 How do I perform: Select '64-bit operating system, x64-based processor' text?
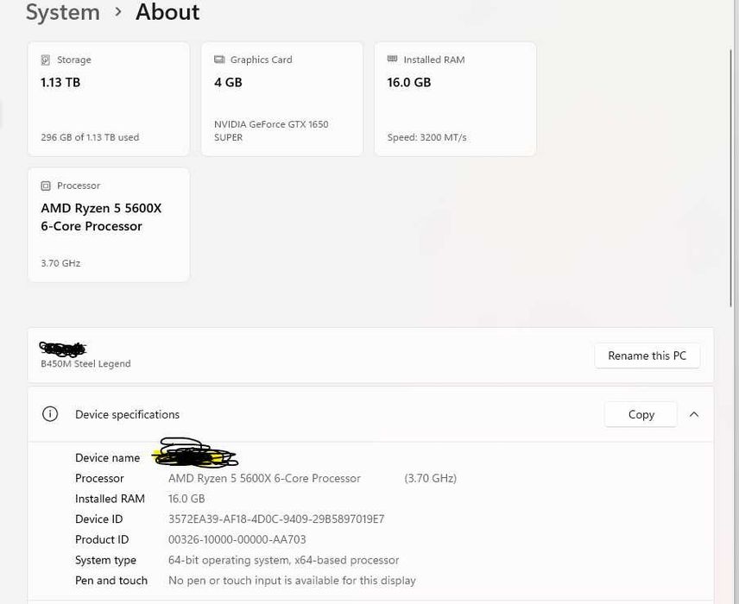click(x=284, y=560)
